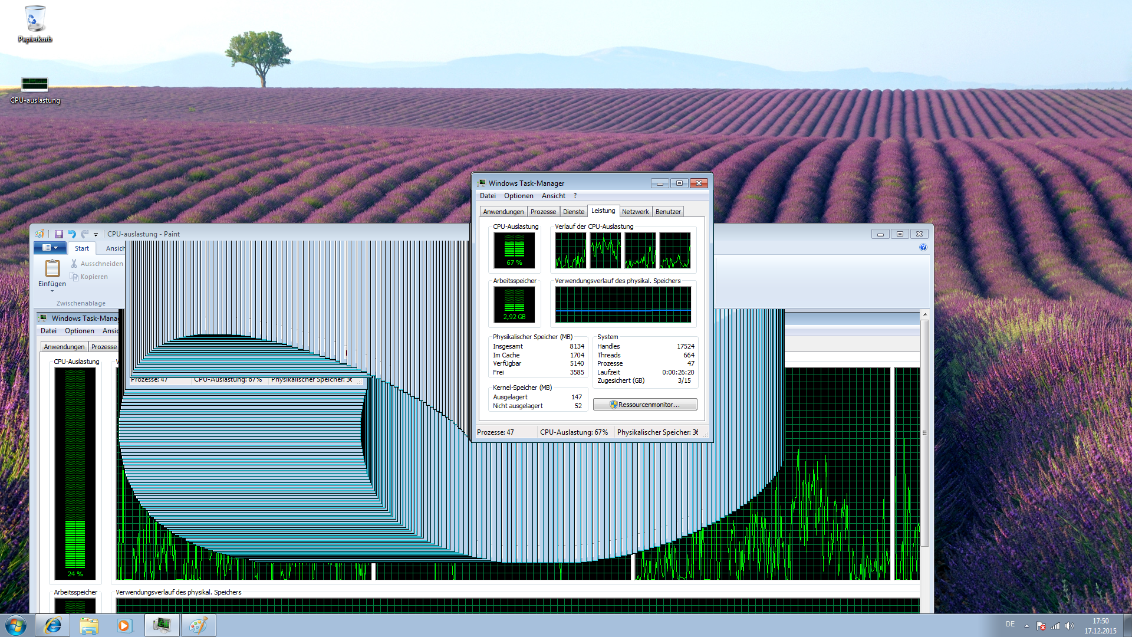Switch to the Netzwerk tab

tap(635, 212)
